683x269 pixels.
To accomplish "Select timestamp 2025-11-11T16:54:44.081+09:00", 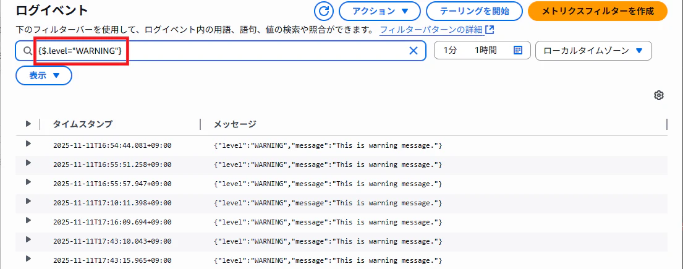I will click(x=112, y=145).
